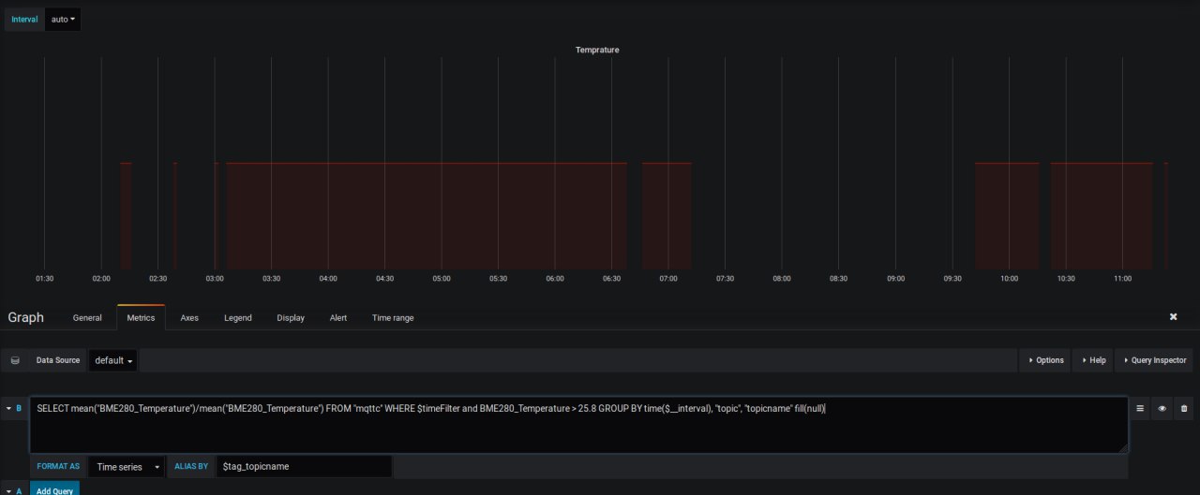Open the Query Inspector
The width and height of the screenshot is (1200, 495).
(1155, 360)
